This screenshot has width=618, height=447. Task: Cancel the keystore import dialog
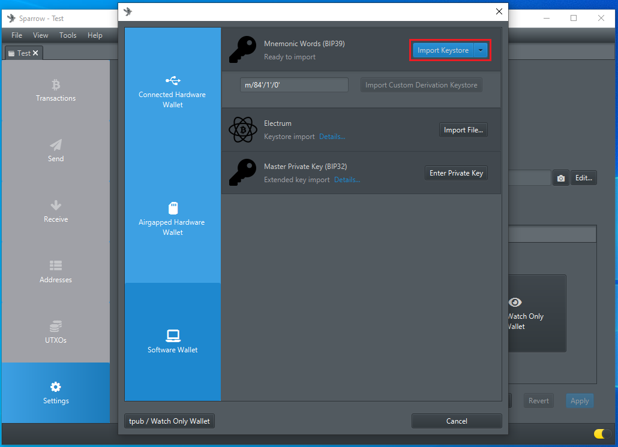click(x=457, y=421)
